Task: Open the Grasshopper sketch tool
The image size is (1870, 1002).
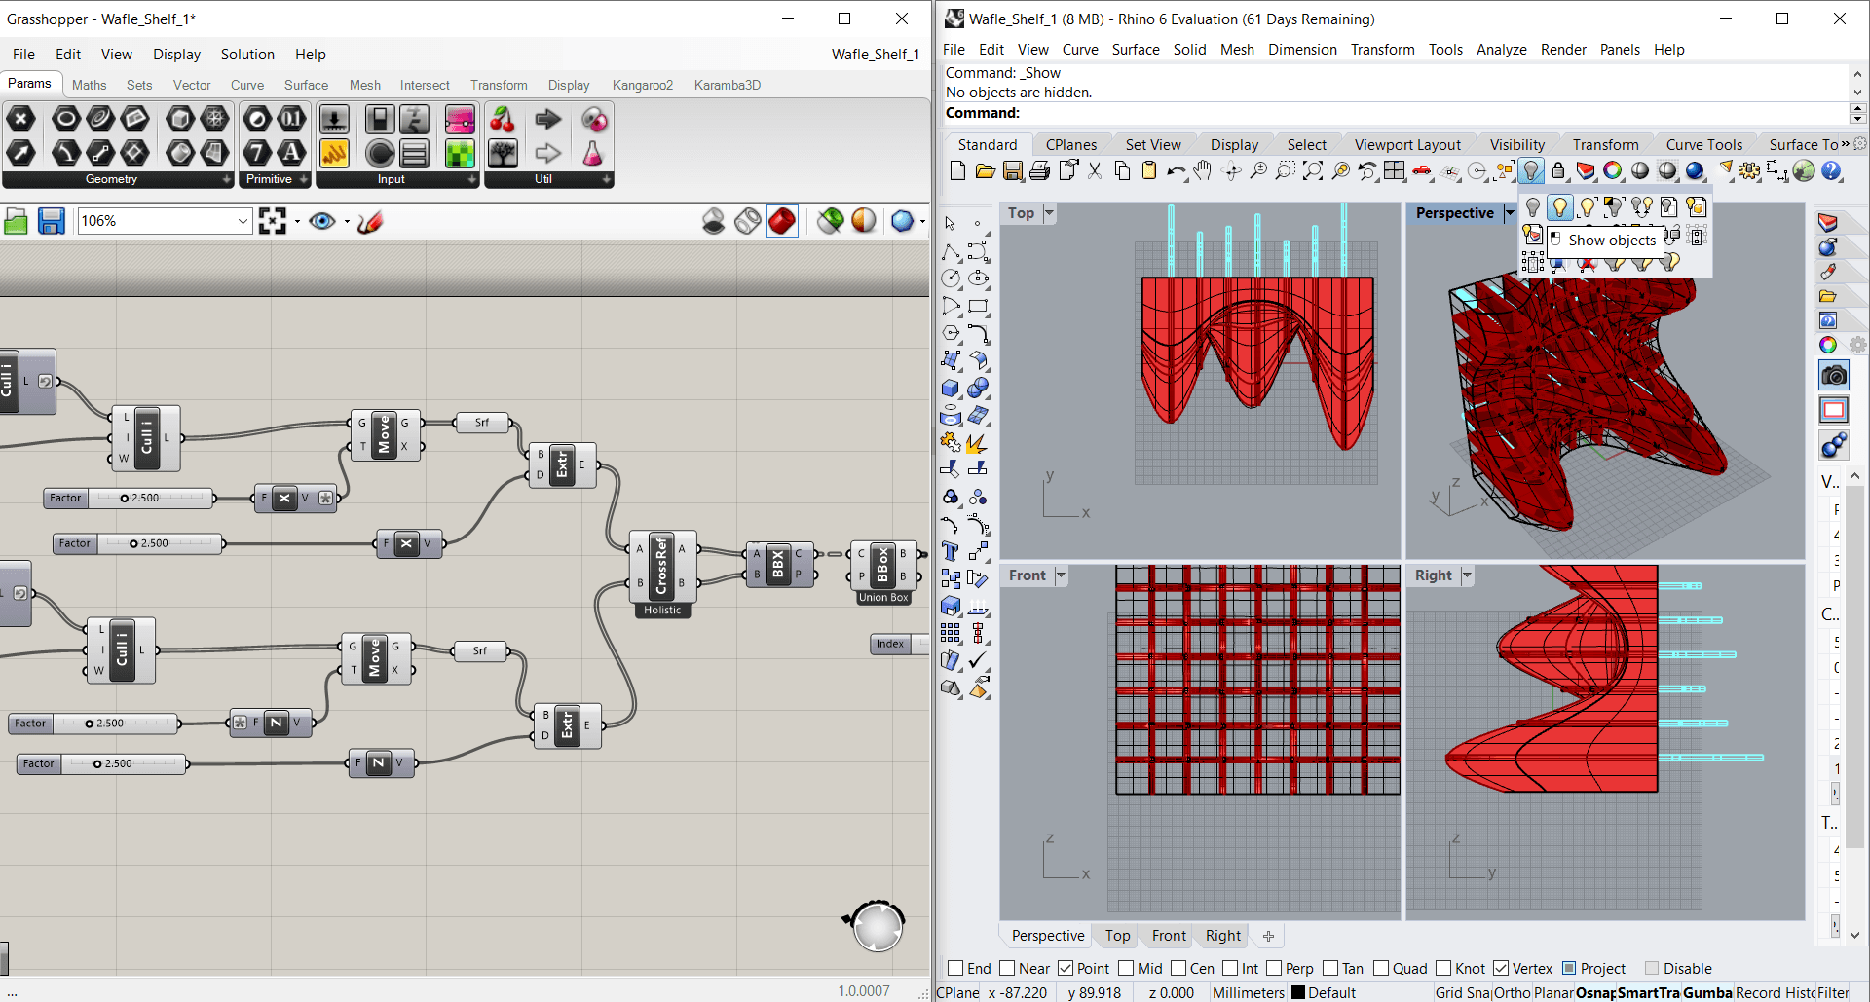Action: pyautogui.click(x=370, y=222)
